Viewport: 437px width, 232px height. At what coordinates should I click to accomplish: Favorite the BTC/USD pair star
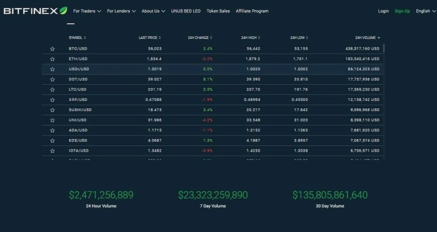tap(53, 49)
